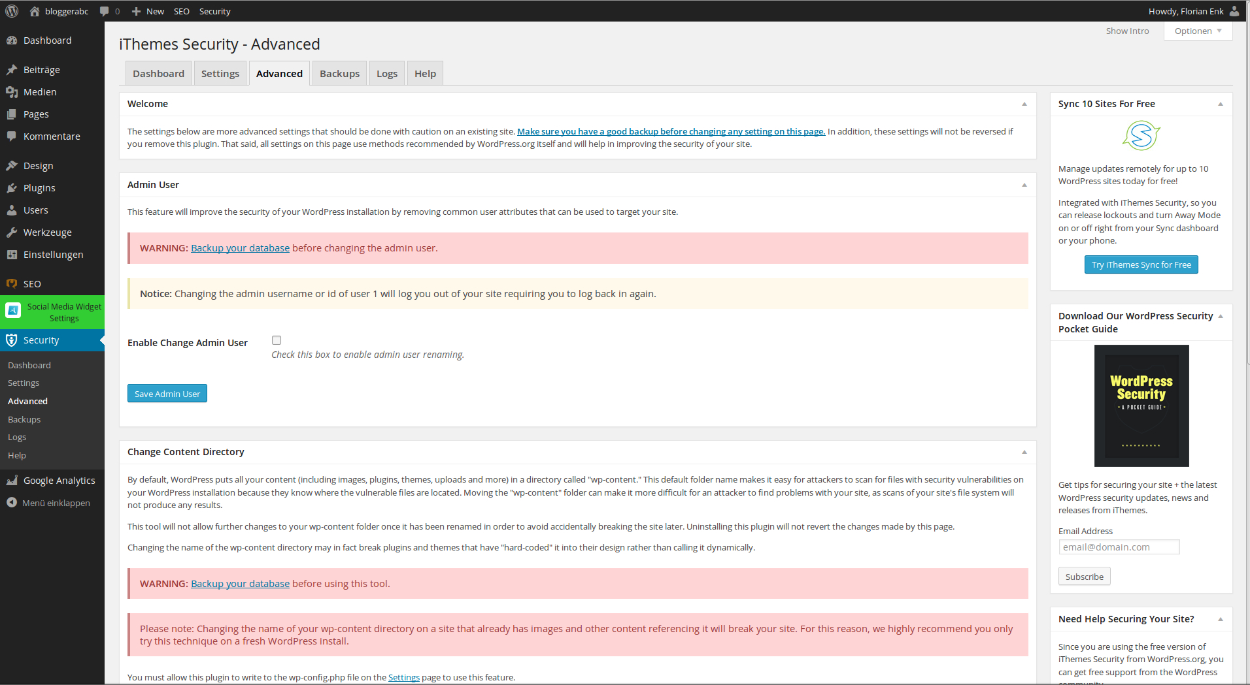Click the Medien media icon
1250x685 pixels.
click(12, 92)
